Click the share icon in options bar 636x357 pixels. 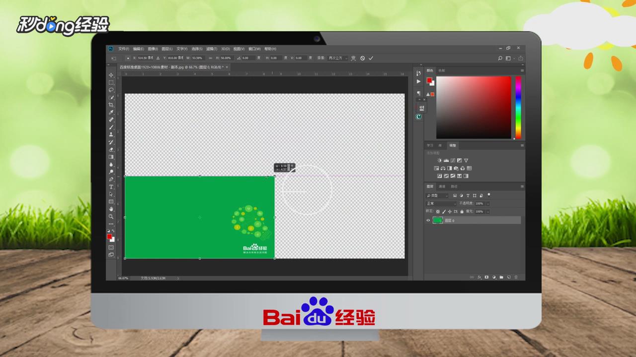(x=520, y=58)
